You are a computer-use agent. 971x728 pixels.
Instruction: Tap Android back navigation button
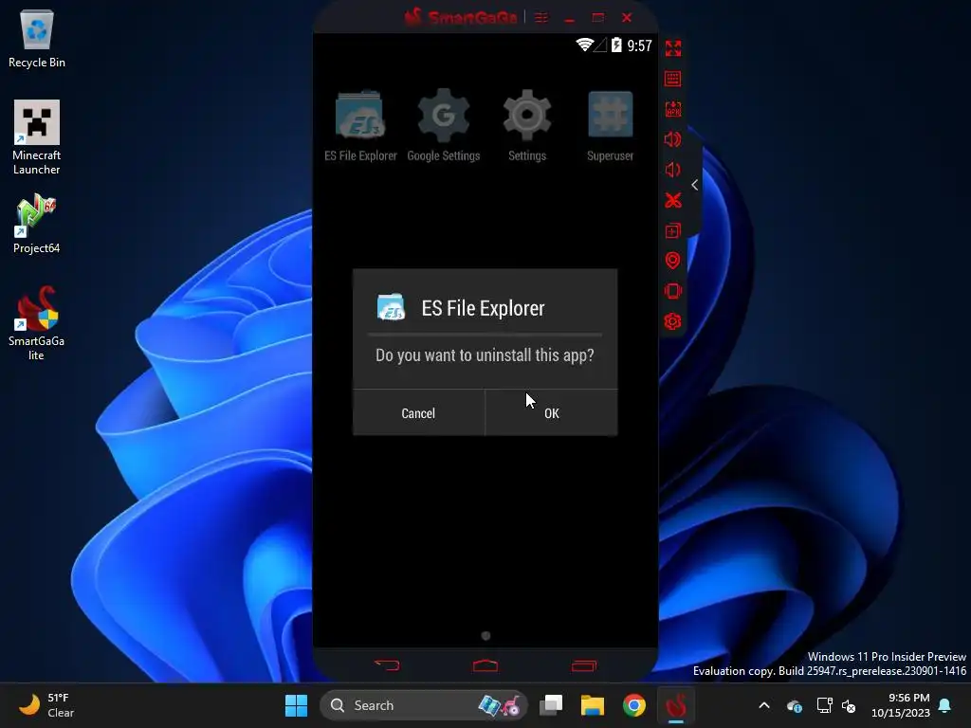(388, 665)
